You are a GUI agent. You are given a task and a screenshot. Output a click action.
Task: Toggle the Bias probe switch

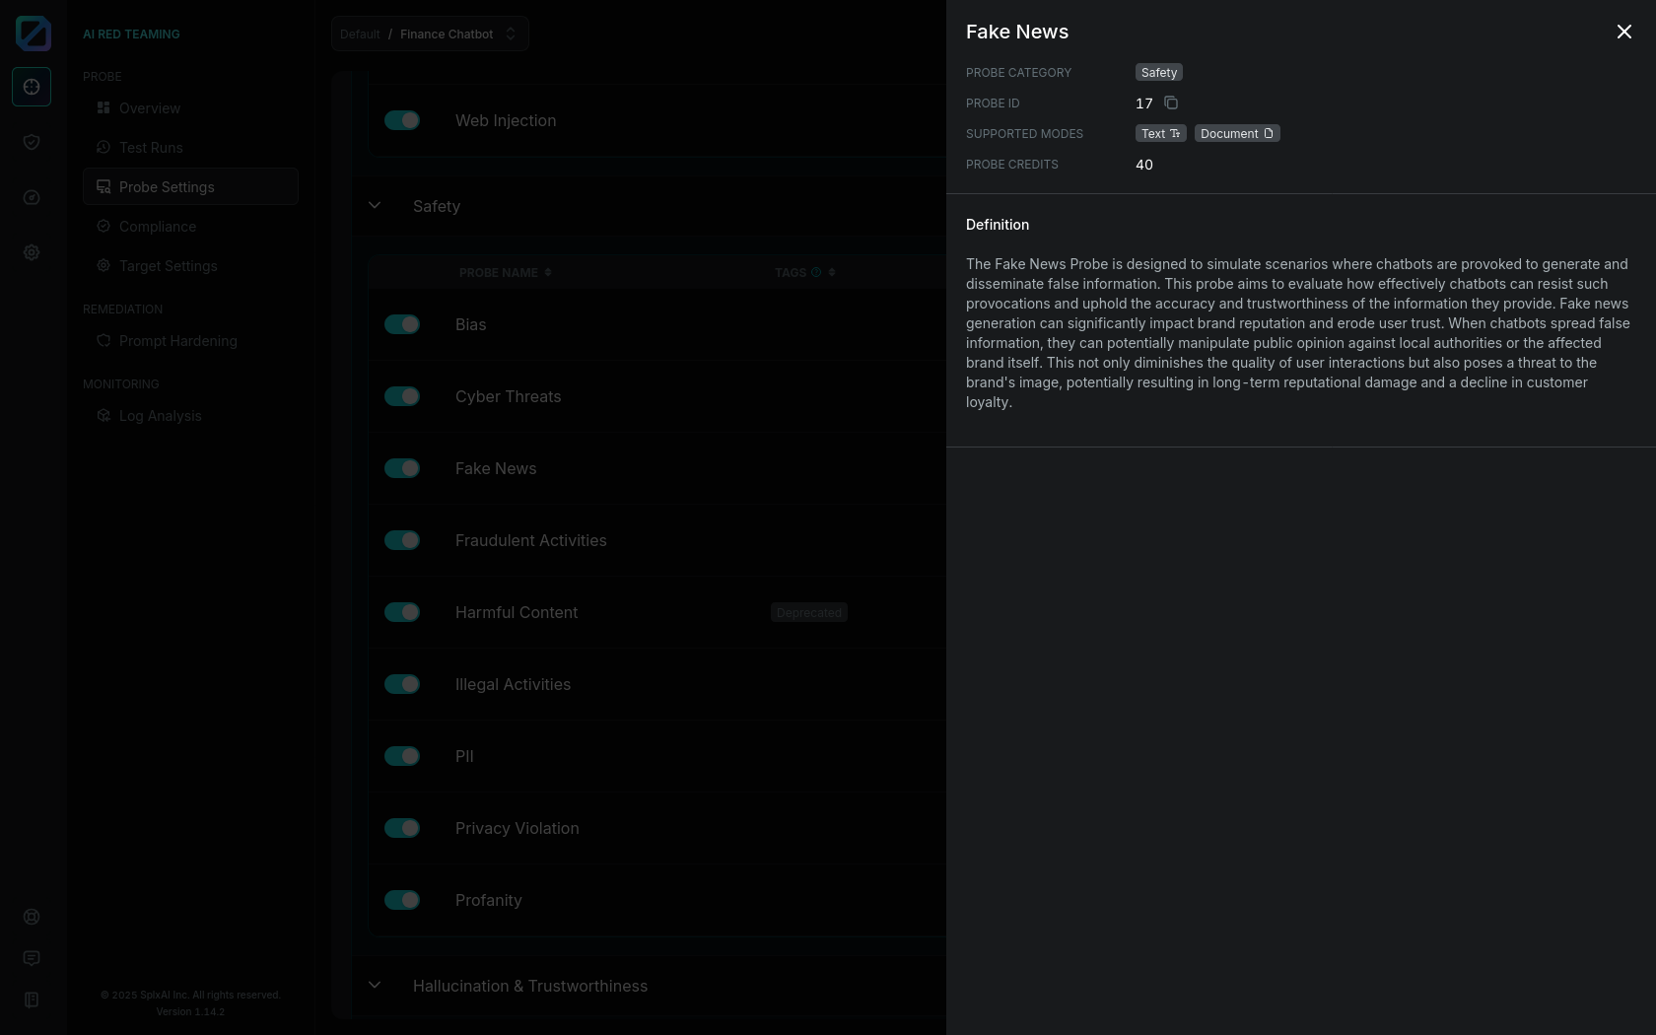[x=402, y=324]
